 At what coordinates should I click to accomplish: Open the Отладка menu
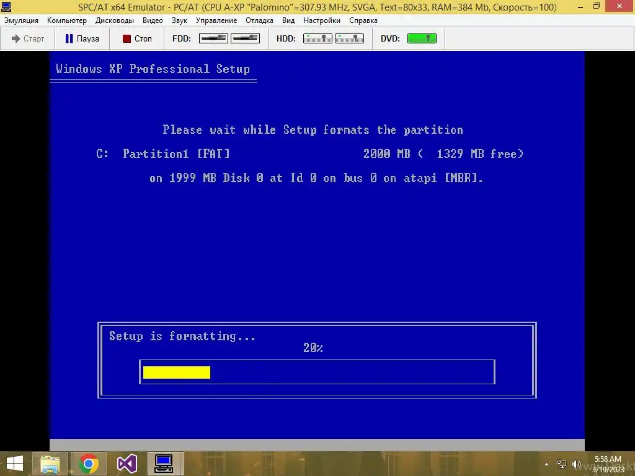pos(259,20)
